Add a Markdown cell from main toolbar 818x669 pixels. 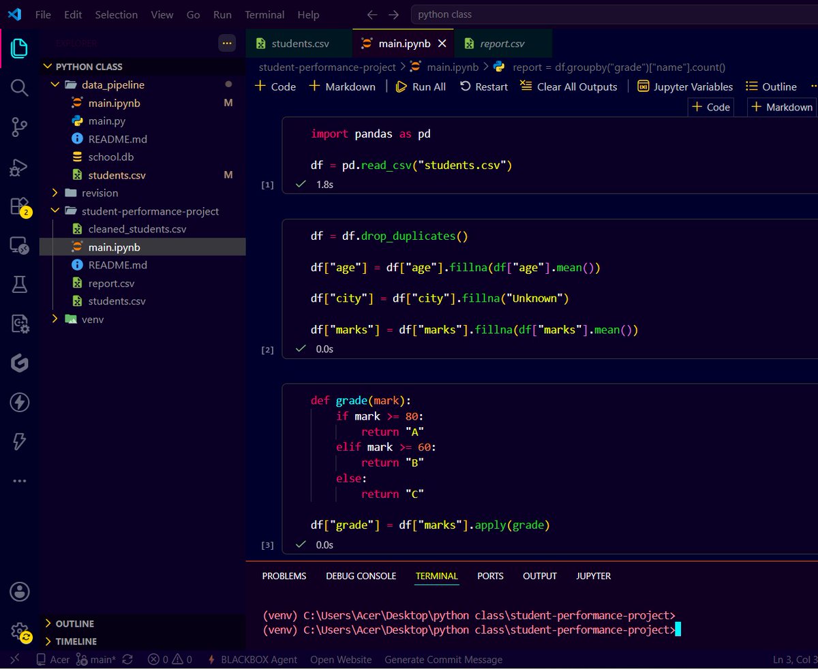342,87
